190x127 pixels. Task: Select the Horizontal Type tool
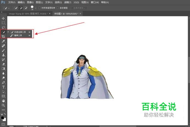(3, 87)
